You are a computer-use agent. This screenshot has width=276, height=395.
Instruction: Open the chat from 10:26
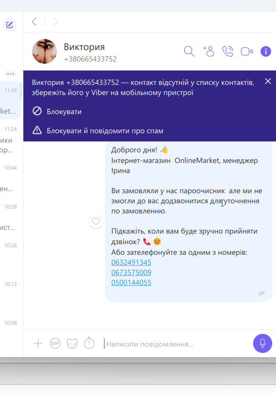coord(10,255)
